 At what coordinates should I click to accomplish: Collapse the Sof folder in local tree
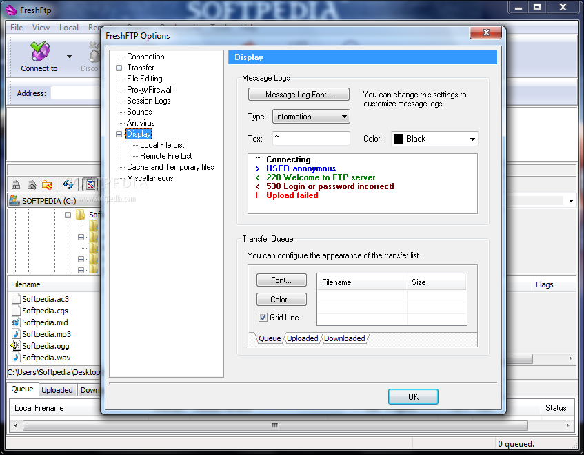point(68,215)
